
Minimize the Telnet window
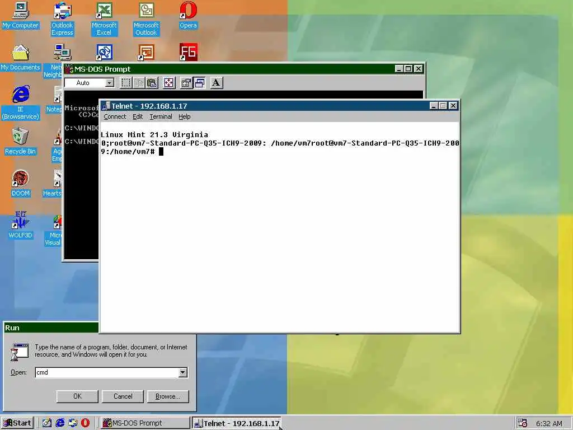click(x=434, y=106)
